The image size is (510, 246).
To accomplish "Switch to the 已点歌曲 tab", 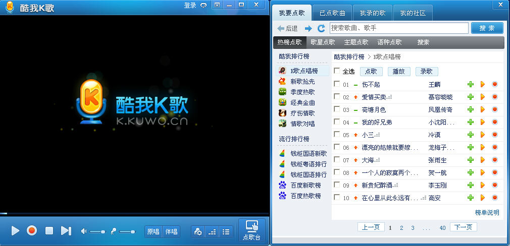I will (333, 13).
